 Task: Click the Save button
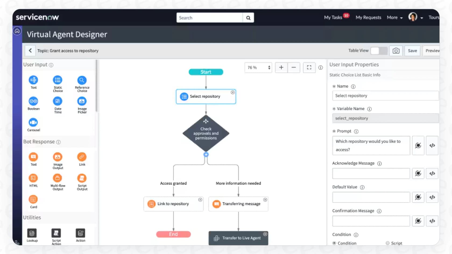(412, 51)
